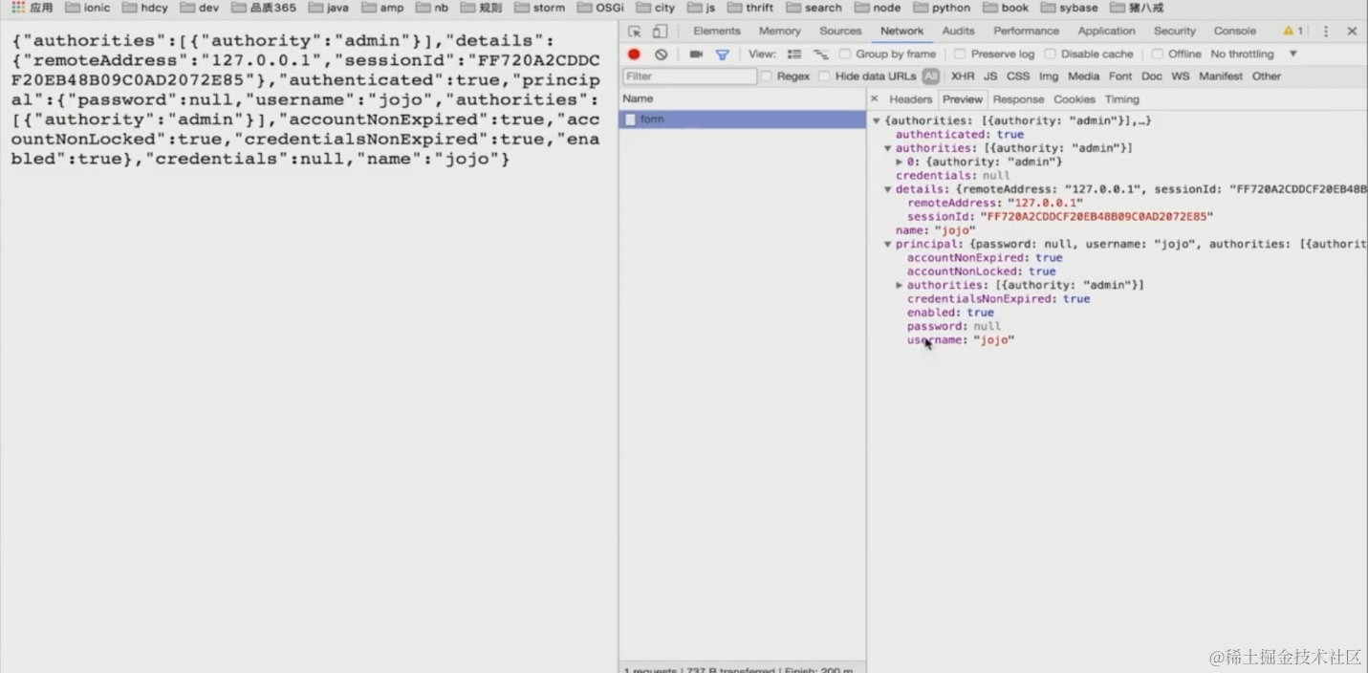Open the ionic bookmark folder

coord(88,8)
